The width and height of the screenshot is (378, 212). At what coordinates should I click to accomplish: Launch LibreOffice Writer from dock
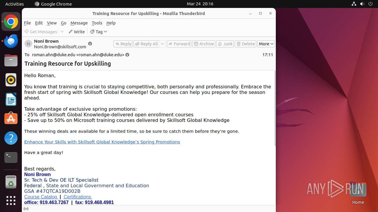(x=11, y=99)
